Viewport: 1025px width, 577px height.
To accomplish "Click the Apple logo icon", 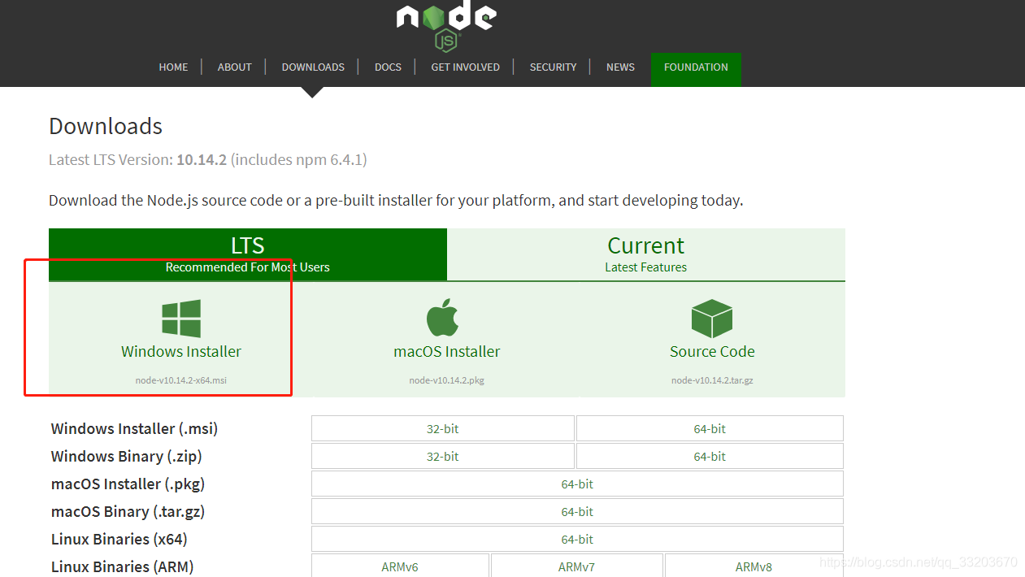I will (443, 318).
